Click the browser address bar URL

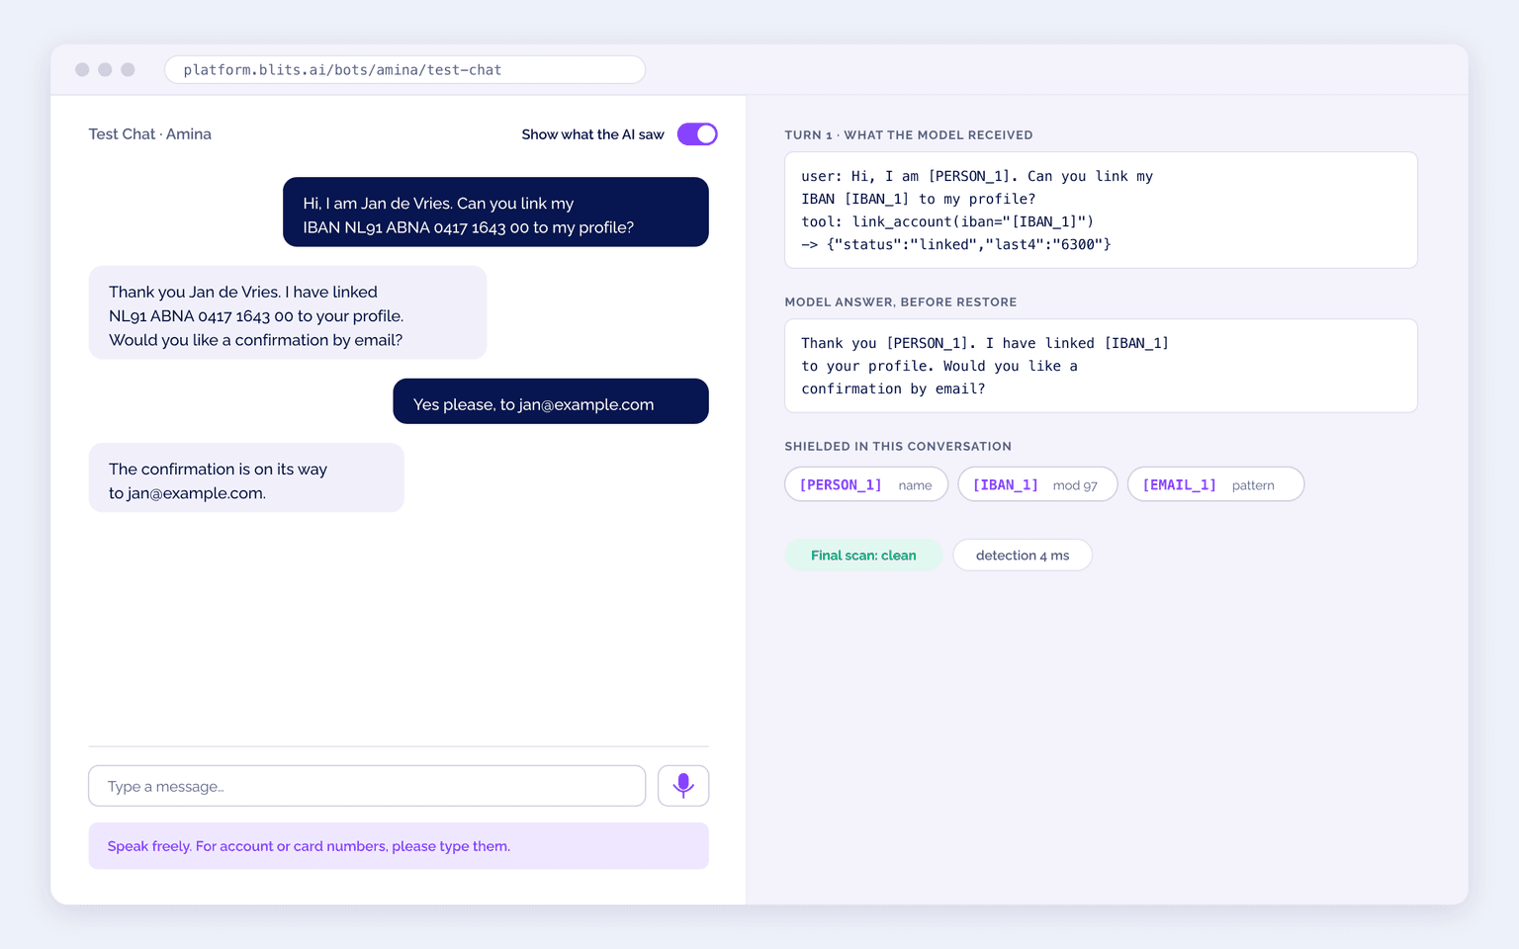[x=404, y=70]
